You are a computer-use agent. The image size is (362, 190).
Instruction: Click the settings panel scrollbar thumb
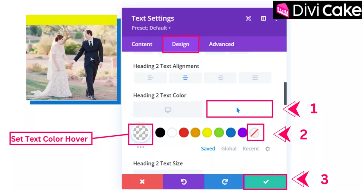coord(285,93)
